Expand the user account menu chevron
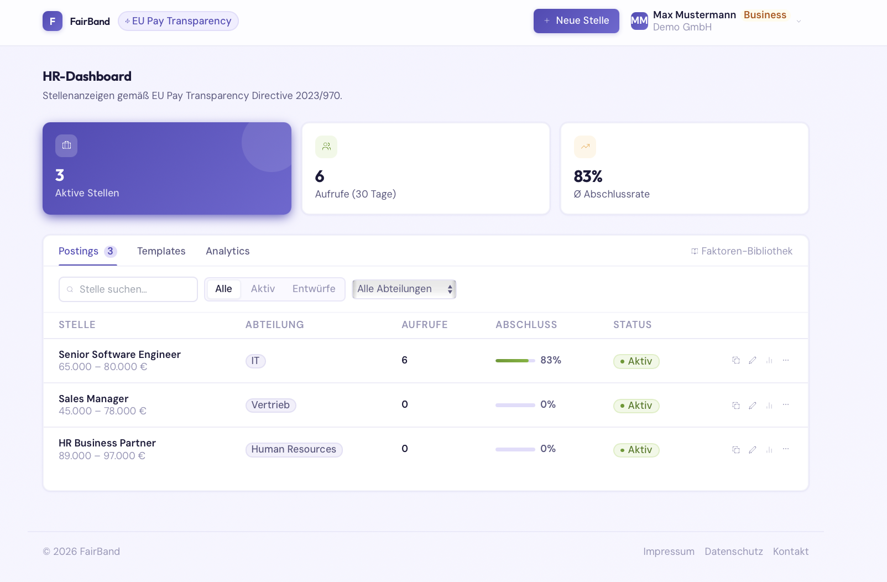This screenshot has width=887, height=582. click(x=799, y=21)
